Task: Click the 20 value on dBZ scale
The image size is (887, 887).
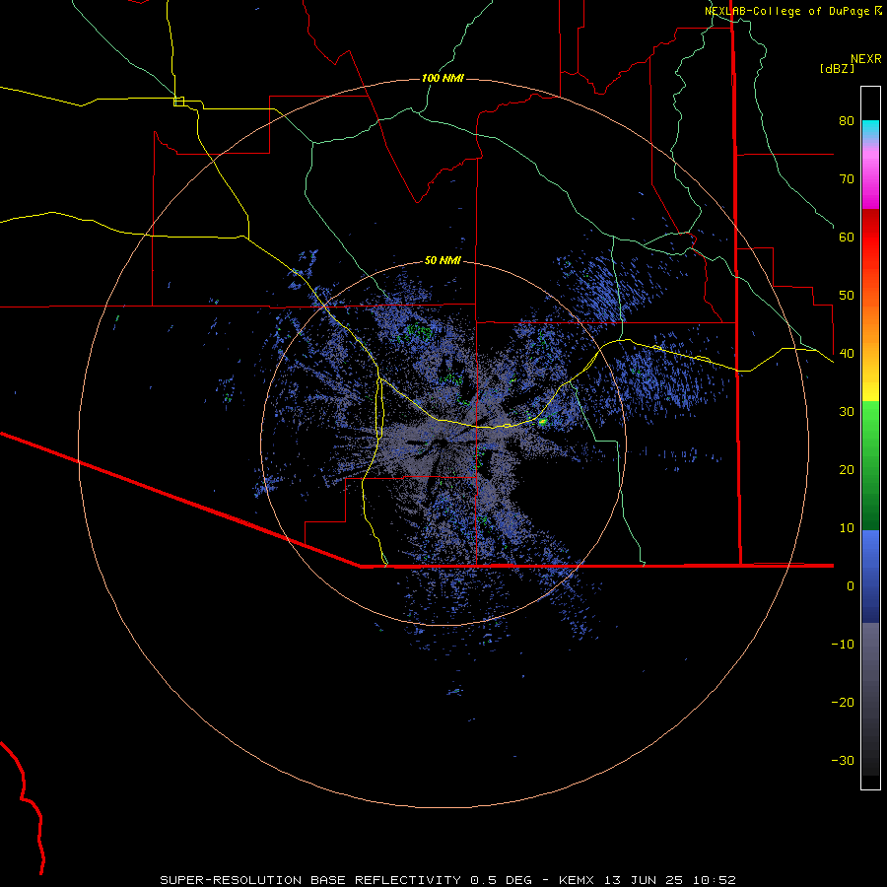Action: tap(847, 470)
